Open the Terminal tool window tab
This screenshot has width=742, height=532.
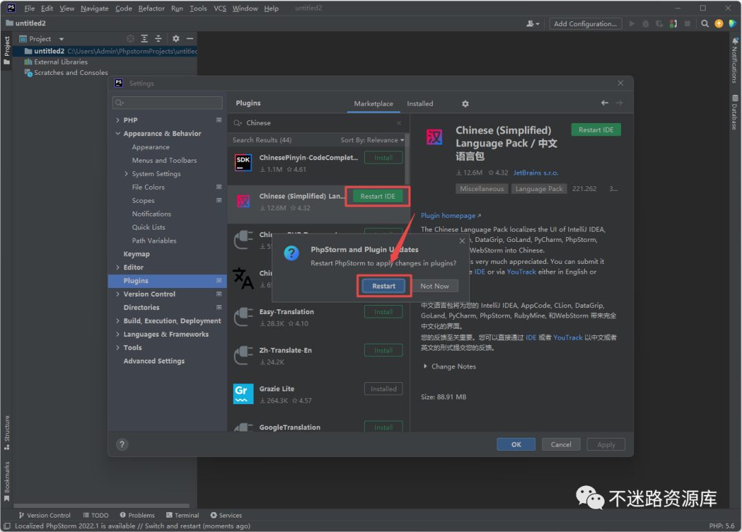pyautogui.click(x=183, y=516)
